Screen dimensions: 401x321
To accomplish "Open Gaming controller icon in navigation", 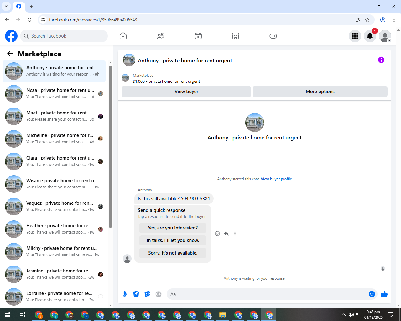I will pos(273,36).
